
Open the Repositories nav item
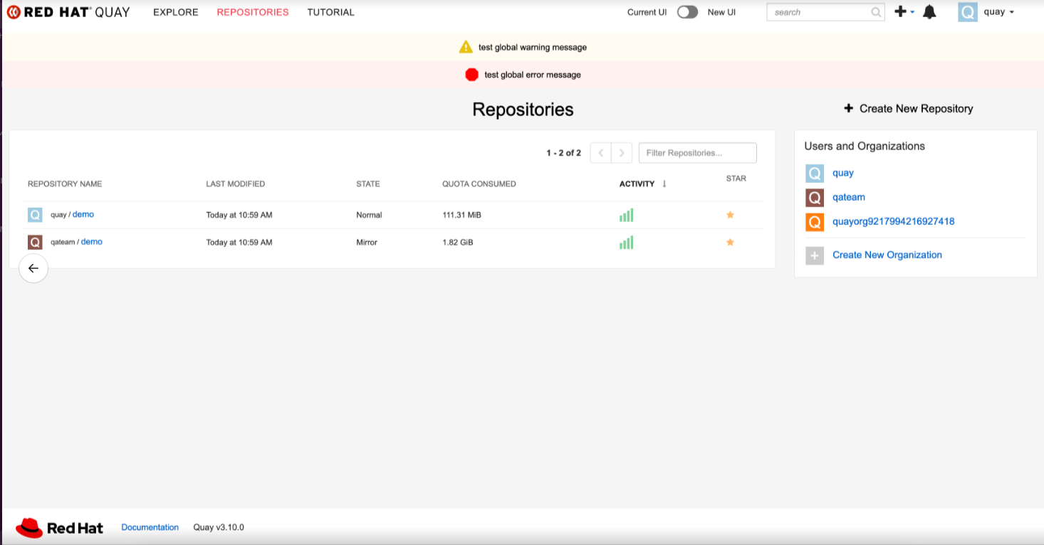253,12
